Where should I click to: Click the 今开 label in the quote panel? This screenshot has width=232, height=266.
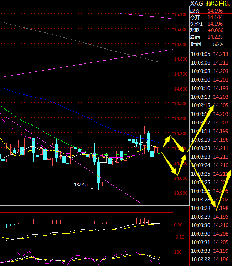(195, 17)
